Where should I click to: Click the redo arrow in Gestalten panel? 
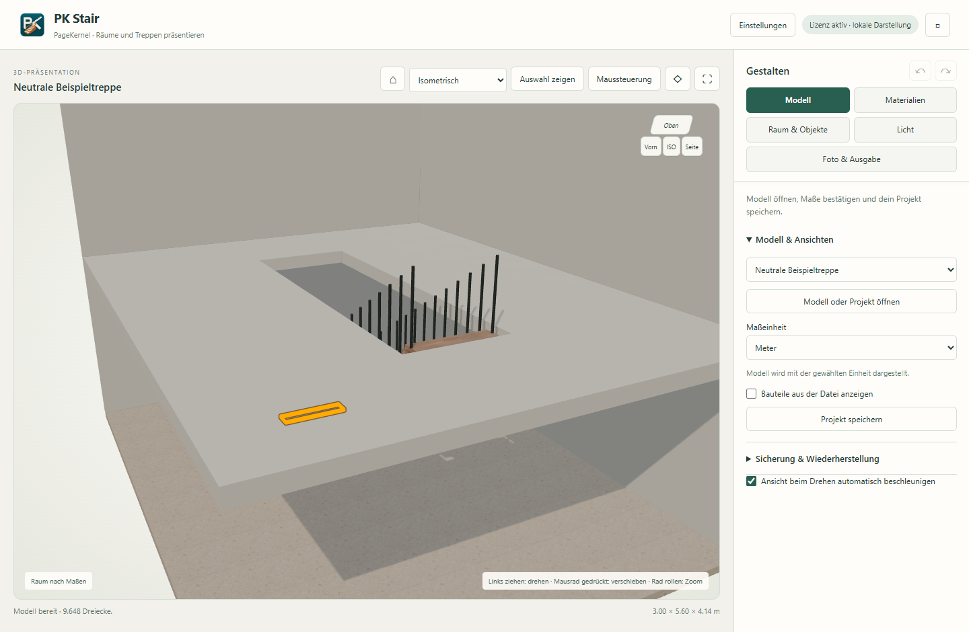click(x=945, y=71)
